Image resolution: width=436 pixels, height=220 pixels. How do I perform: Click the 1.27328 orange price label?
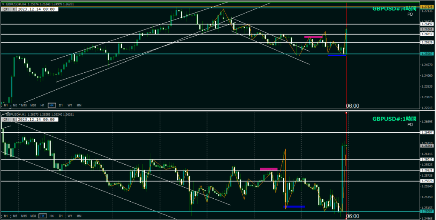427,7
